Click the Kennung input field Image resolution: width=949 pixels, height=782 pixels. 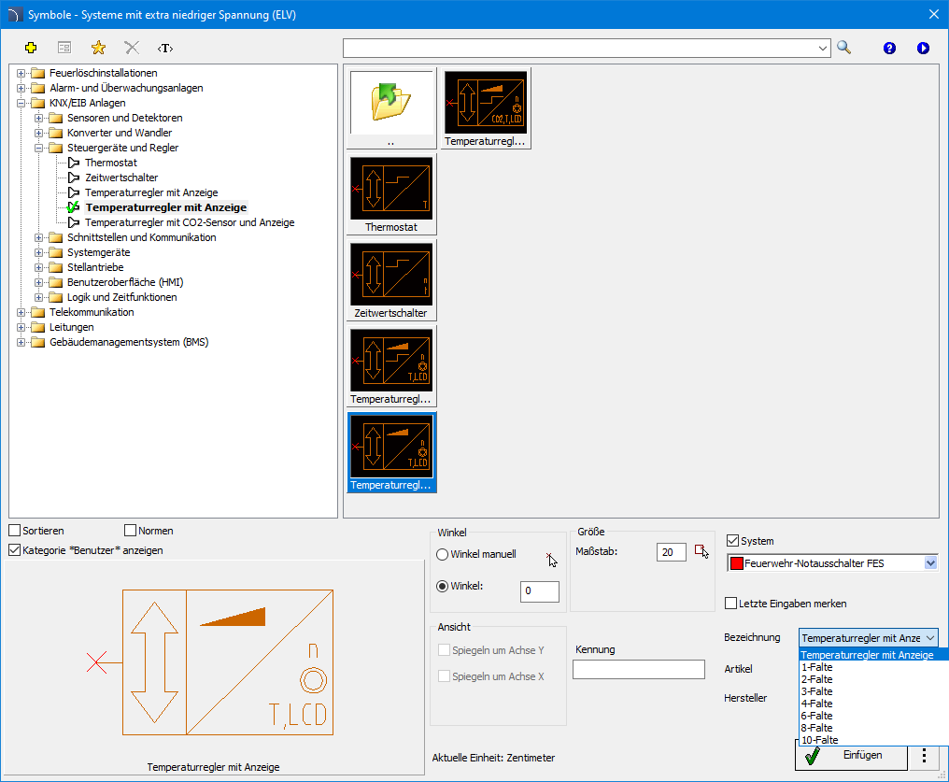point(639,670)
